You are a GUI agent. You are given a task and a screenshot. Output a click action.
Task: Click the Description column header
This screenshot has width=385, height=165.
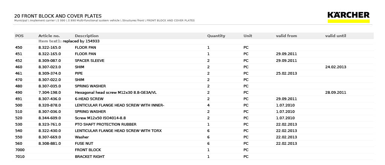tap(86, 36)
